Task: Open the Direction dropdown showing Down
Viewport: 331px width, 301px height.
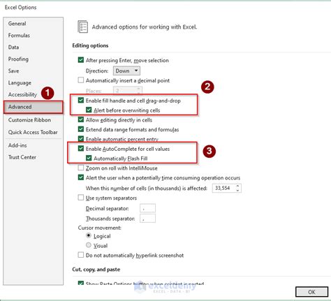Action: pyautogui.click(x=126, y=71)
